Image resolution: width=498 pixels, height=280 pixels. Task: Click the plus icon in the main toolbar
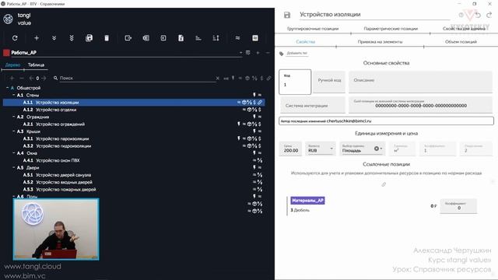[37, 38]
